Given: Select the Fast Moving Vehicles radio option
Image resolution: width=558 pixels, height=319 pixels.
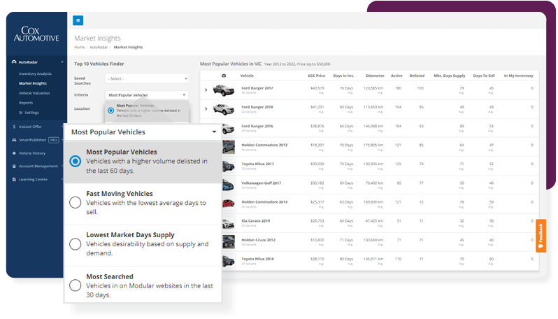Looking at the screenshot, I should (x=75, y=203).
